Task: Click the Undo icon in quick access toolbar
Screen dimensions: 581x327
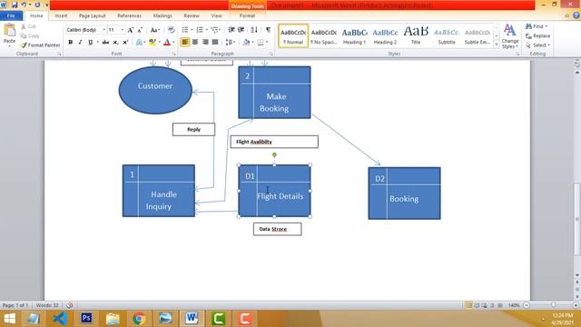Action: tap(25, 5)
